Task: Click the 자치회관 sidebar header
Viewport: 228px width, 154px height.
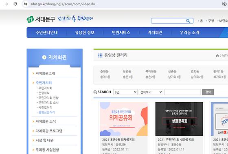Action: coord(55,57)
